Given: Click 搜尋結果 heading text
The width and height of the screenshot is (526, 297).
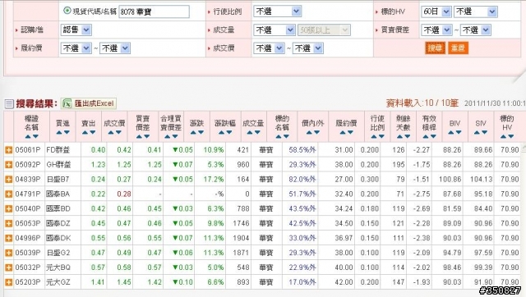Looking at the screenshot, I should tap(36, 104).
